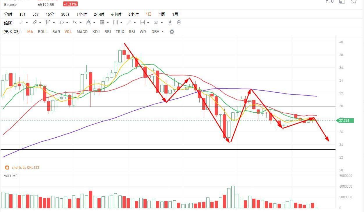Pick the arrow drawing tool
This screenshot has height=212, width=364.
tap(129, 23)
